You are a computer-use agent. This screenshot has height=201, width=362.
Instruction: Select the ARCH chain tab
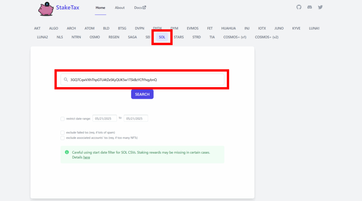(71, 28)
